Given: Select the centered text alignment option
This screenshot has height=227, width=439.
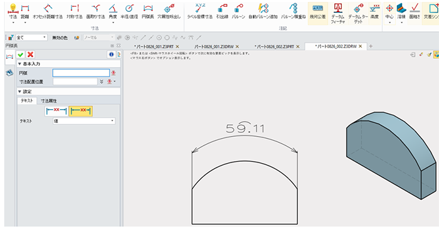Looking at the screenshot, I should [56, 111].
